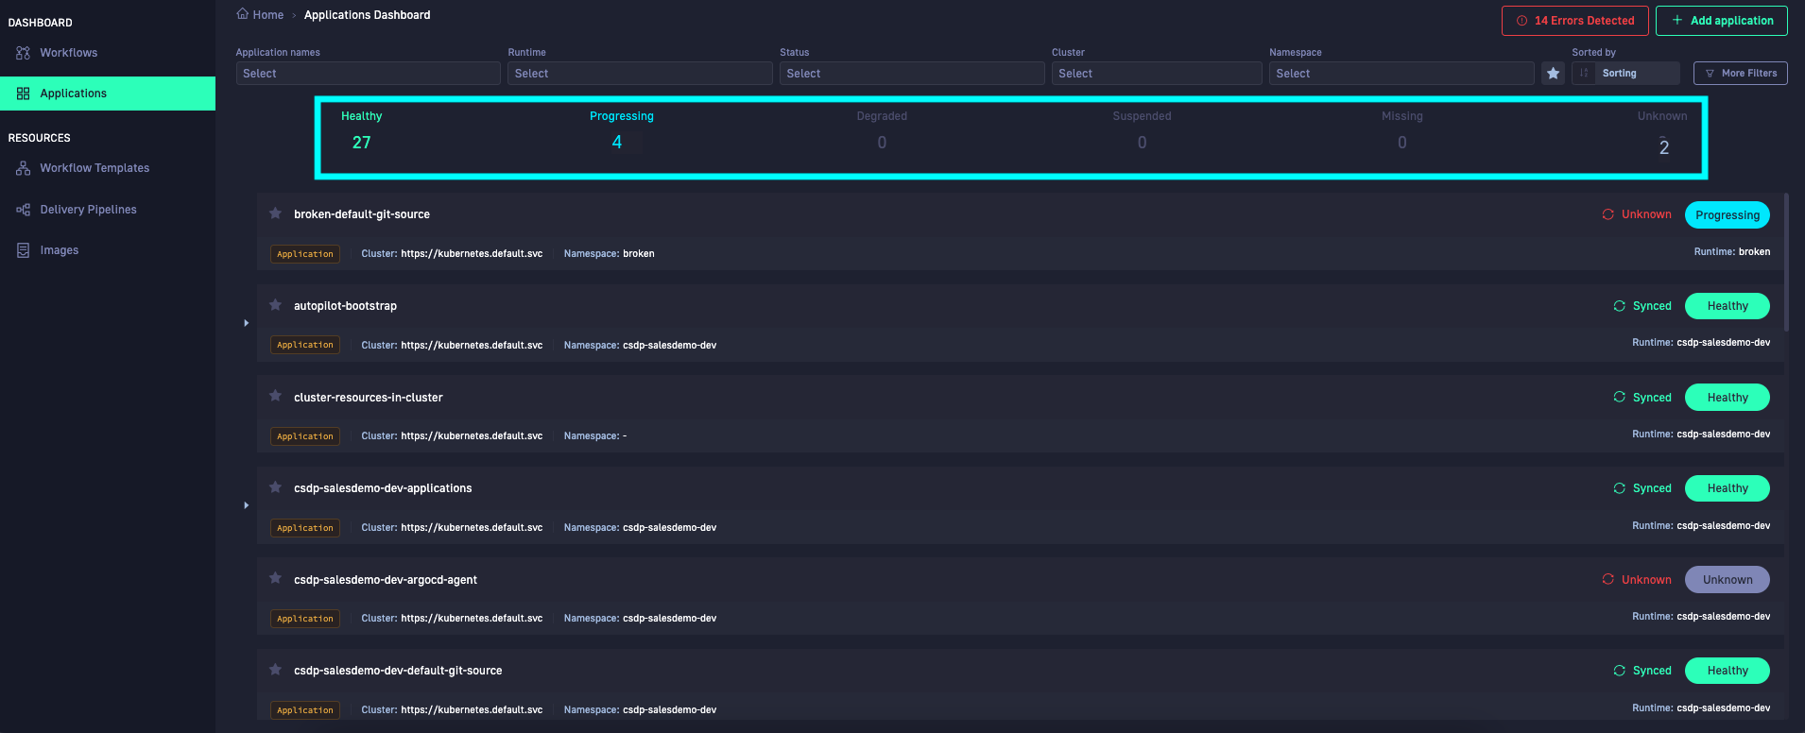Open broken-default-git-source application
The height and width of the screenshot is (733, 1805).
(x=362, y=214)
